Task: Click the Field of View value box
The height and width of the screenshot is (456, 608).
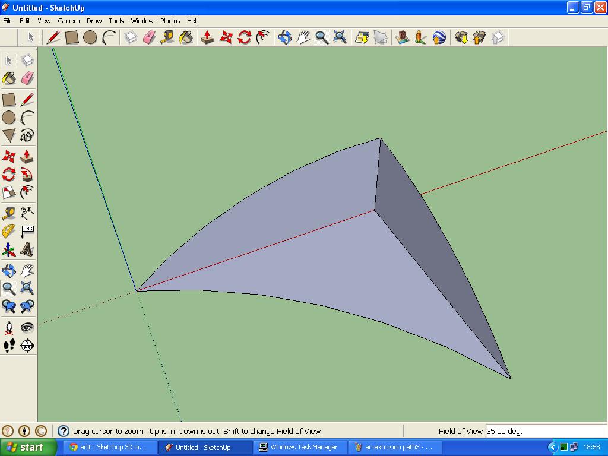Action: tap(546, 431)
